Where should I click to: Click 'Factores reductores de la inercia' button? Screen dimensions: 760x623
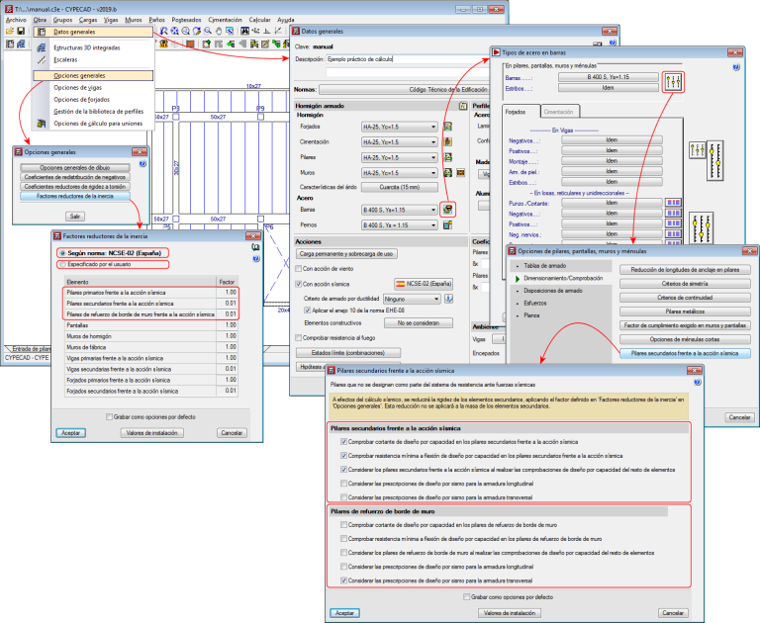[x=75, y=196]
